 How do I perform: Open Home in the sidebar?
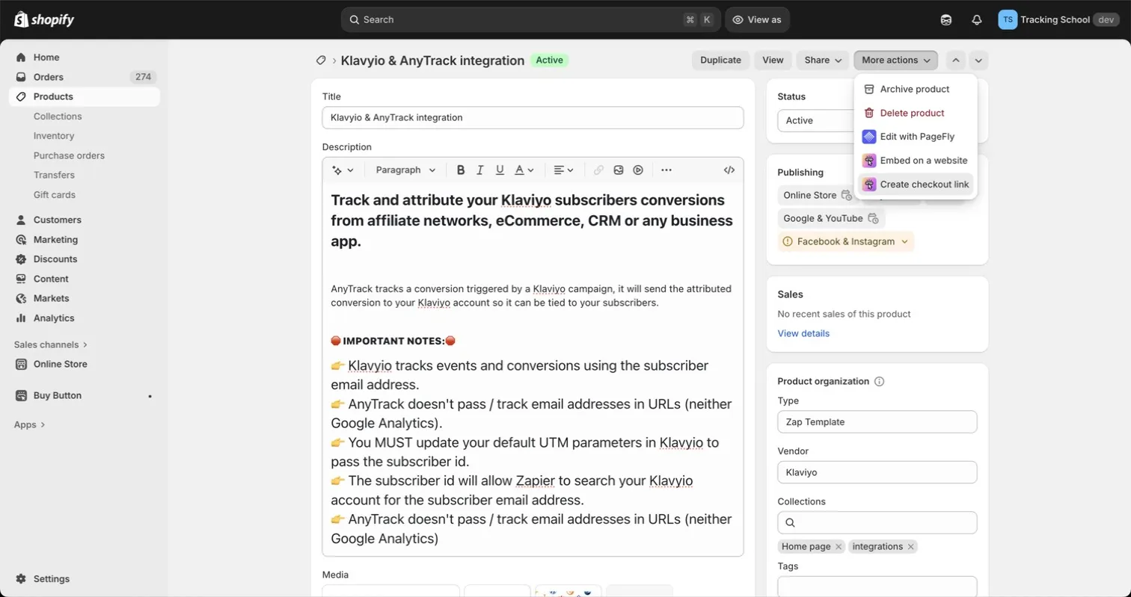84,57
